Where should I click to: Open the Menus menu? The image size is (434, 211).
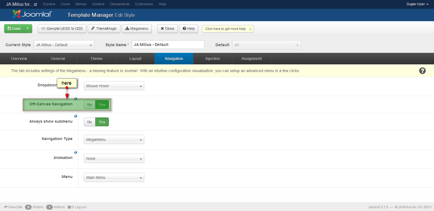tap(81, 4)
